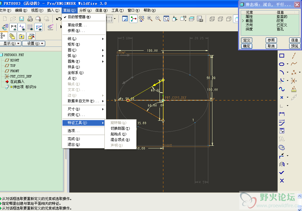Open the Layers stack icon
Viewport: 302px width, 211px height.
191,19
